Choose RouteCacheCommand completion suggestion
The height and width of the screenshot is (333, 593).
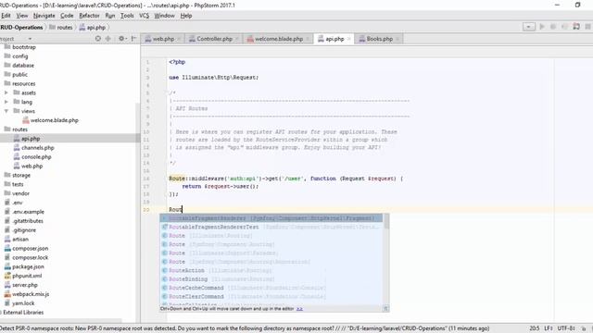click(271, 288)
